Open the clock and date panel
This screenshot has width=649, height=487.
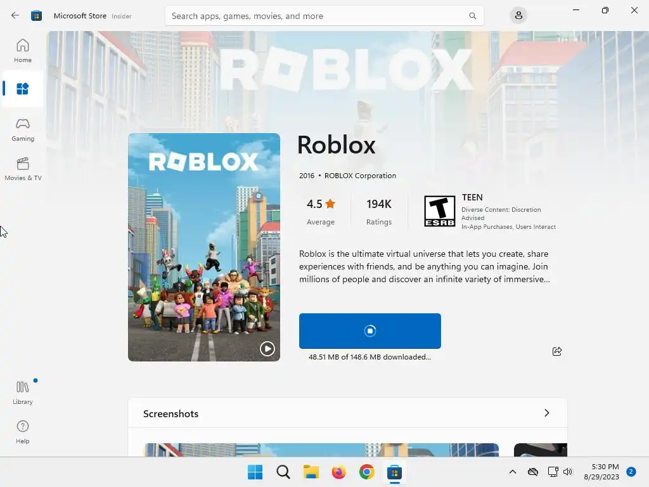[601, 472]
